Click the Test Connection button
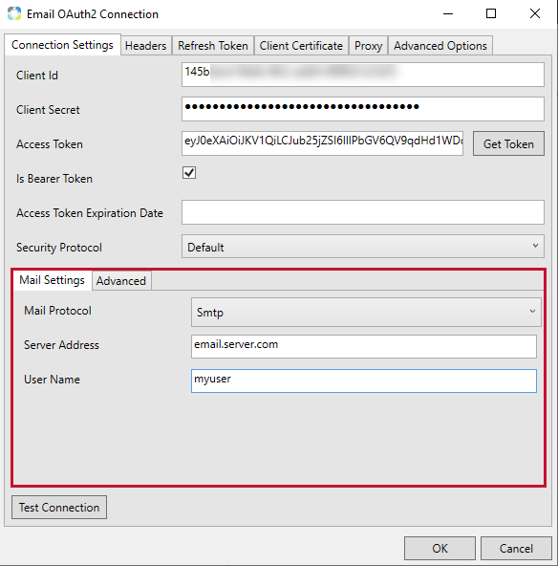Image resolution: width=558 pixels, height=566 pixels. pos(59,507)
